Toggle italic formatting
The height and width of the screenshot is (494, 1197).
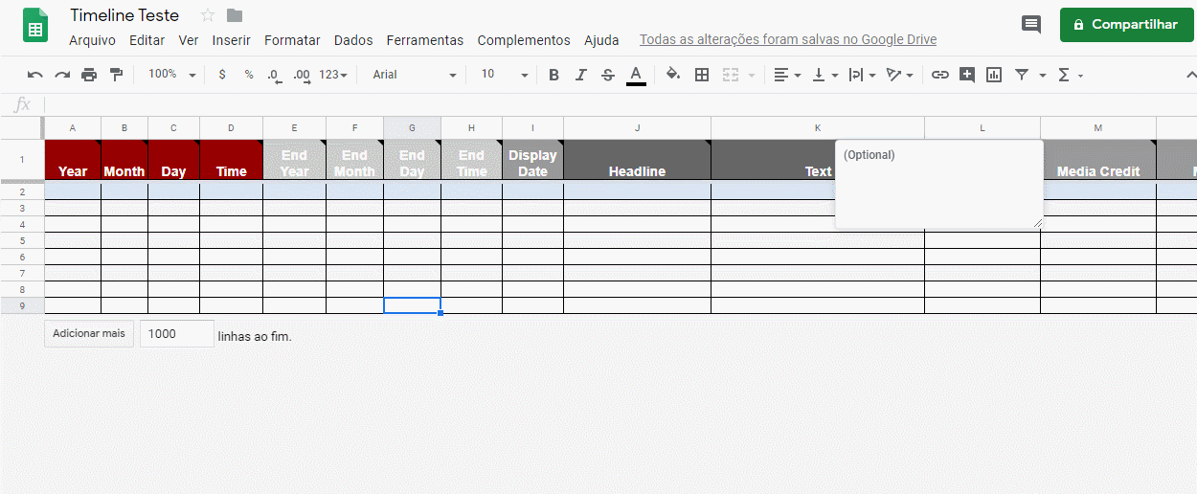click(580, 75)
